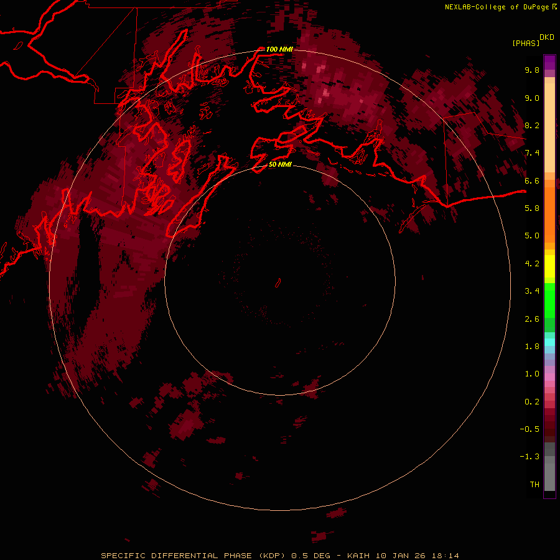Image resolution: width=560 pixels, height=560 pixels.
Task: Click the bright green band of the color scale
Action: 549,300
